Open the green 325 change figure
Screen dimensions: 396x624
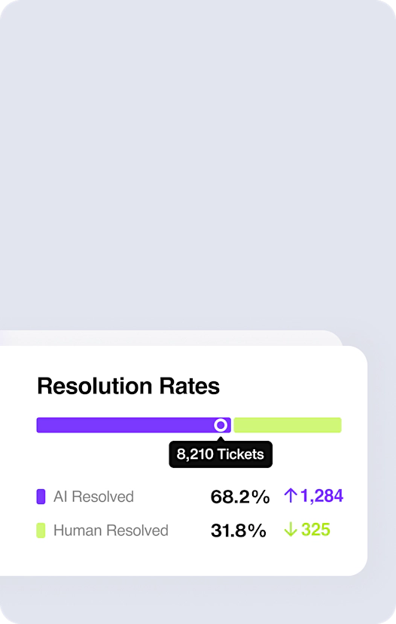(x=315, y=530)
